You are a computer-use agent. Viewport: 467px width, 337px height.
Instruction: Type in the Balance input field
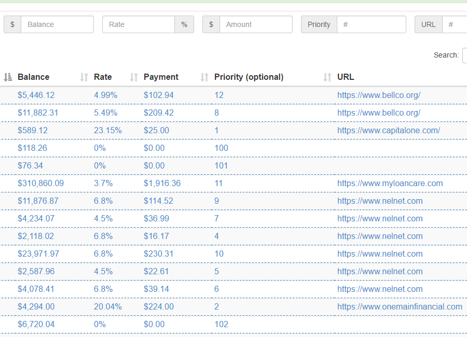(x=57, y=24)
